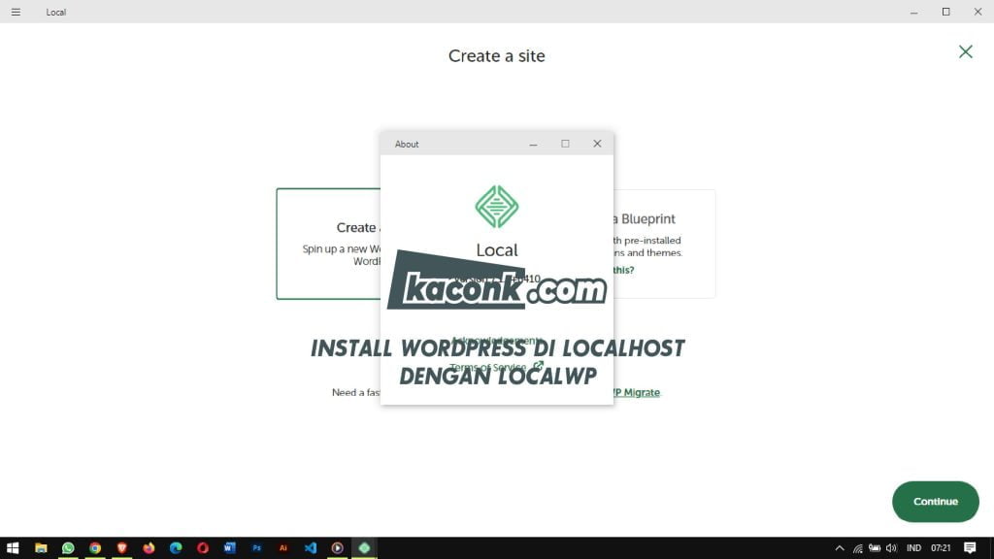Image resolution: width=994 pixels, height=559 pixels.
Task: Open Visual Studio Code from the taskbar
Action: click(x=311, y=547)
